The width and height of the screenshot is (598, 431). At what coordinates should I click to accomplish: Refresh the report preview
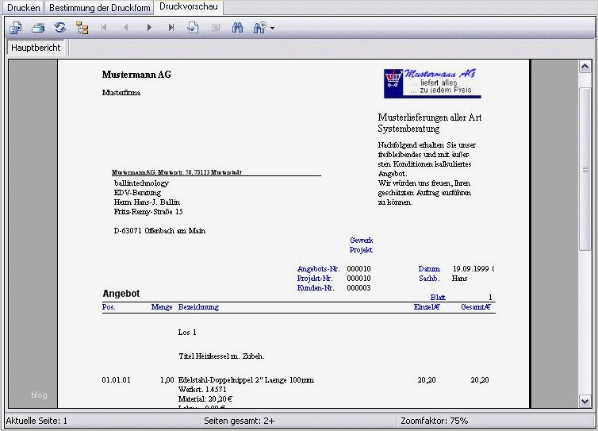coord(60,28)
